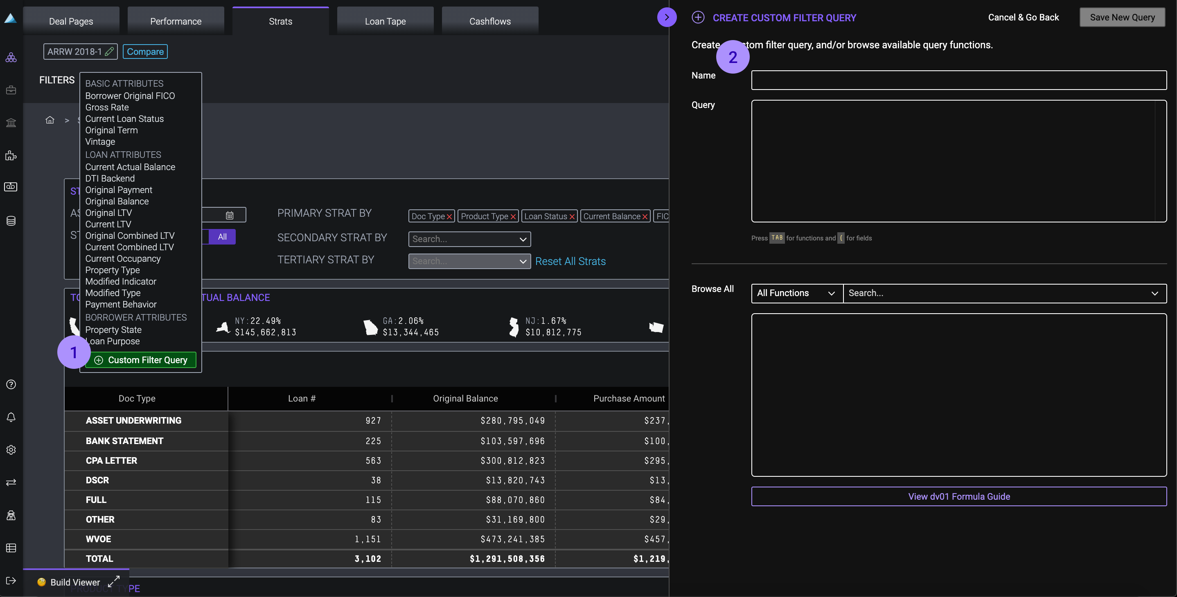The height and width of the screenshot is (597, 1177).
Task: Click the Save New Query button
Action: [x=1122, y=17]
